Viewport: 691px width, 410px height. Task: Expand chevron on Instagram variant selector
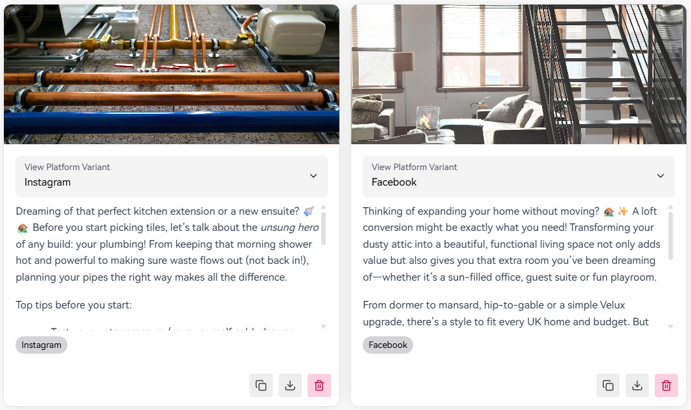click(313, 176)
